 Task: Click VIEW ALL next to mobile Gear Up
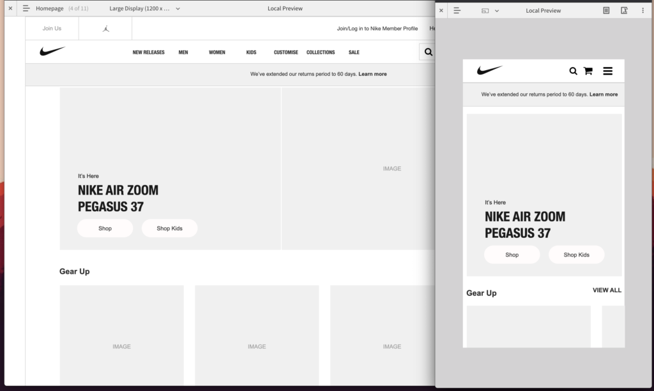607,290
